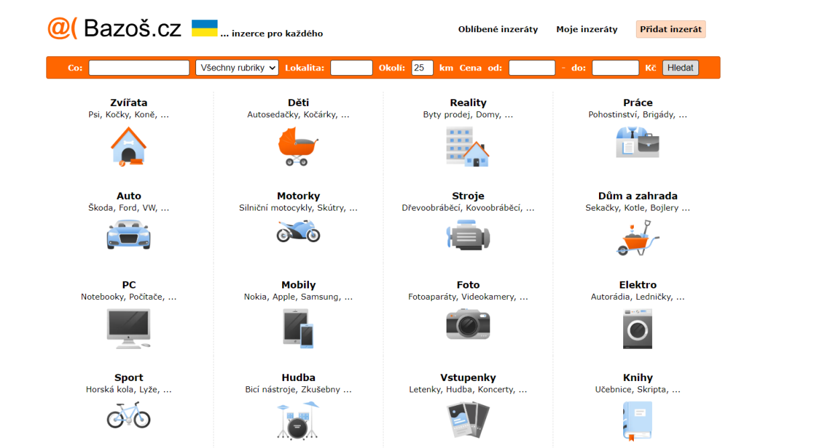Image resolution: width=830 pixels, height=448 pixels.
Task: Click the washing machine Elektro icon
Action: (637, 329)
